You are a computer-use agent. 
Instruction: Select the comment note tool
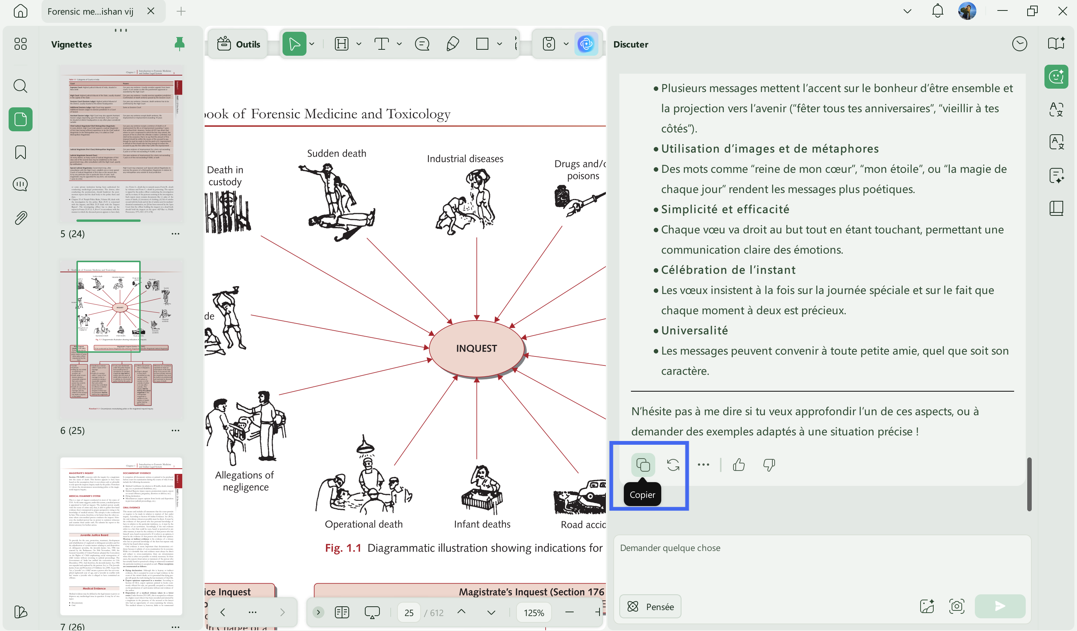click(x=422, y=44)
